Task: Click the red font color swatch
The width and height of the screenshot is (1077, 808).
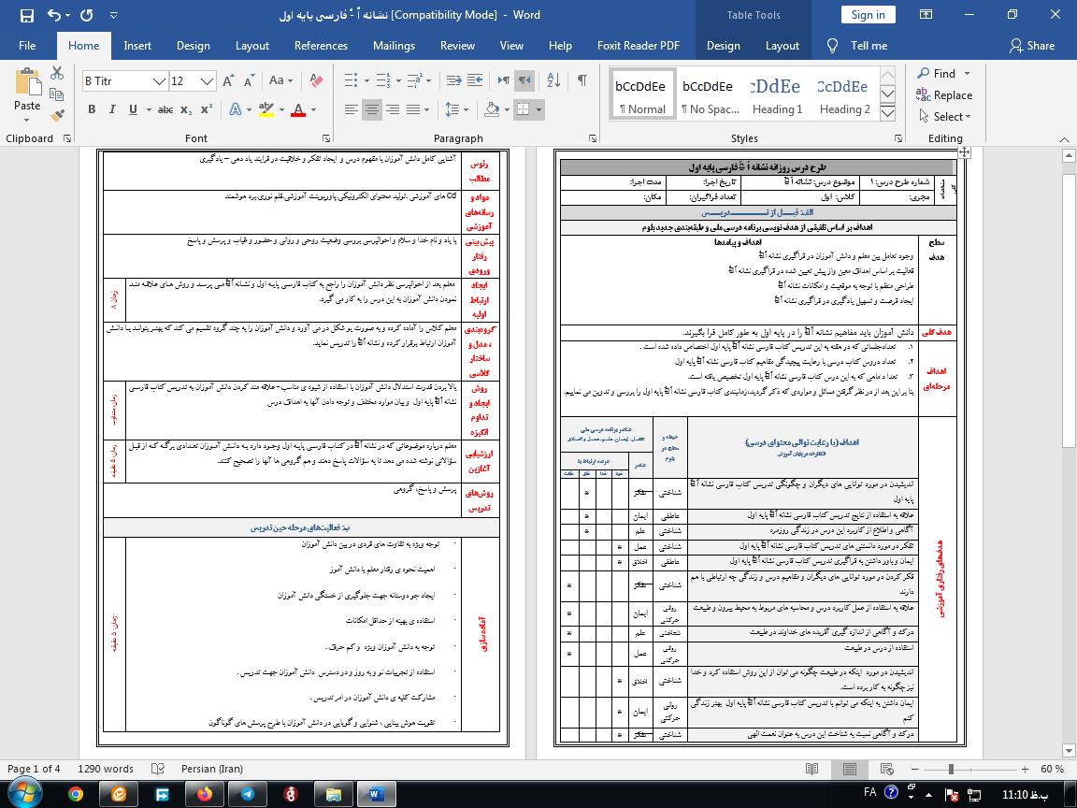Action: click(298, 109)
